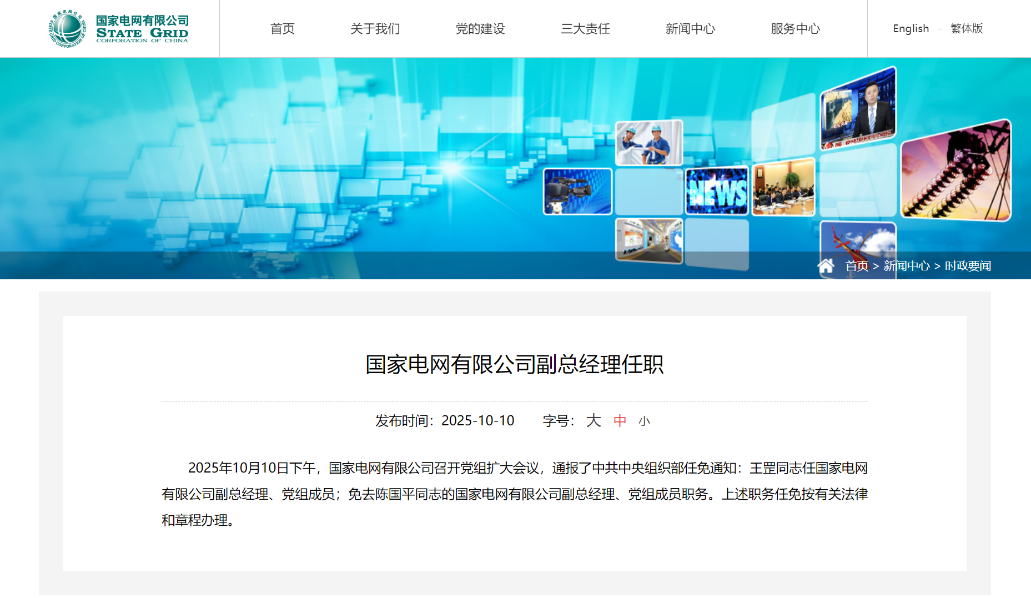Switch site language to English
Viewport: 1031px width, 598px height.
point(911,29)
